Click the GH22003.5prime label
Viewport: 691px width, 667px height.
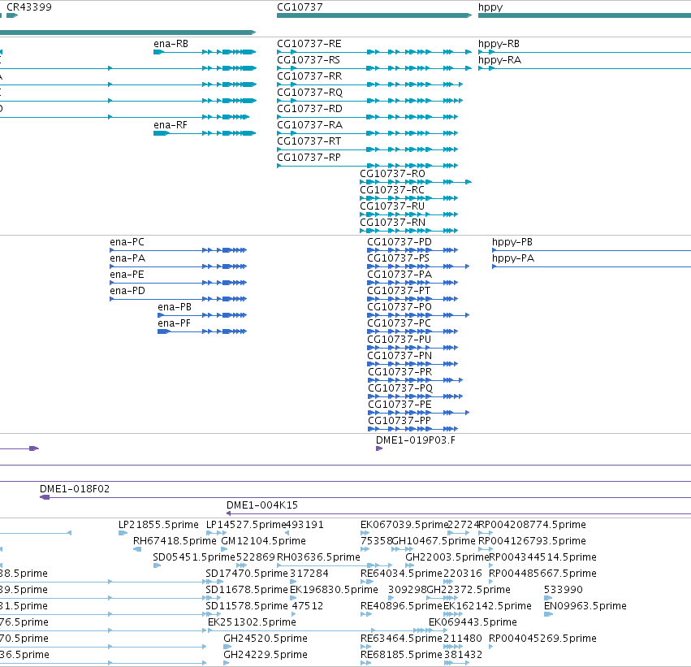click(x=447, y=557)
